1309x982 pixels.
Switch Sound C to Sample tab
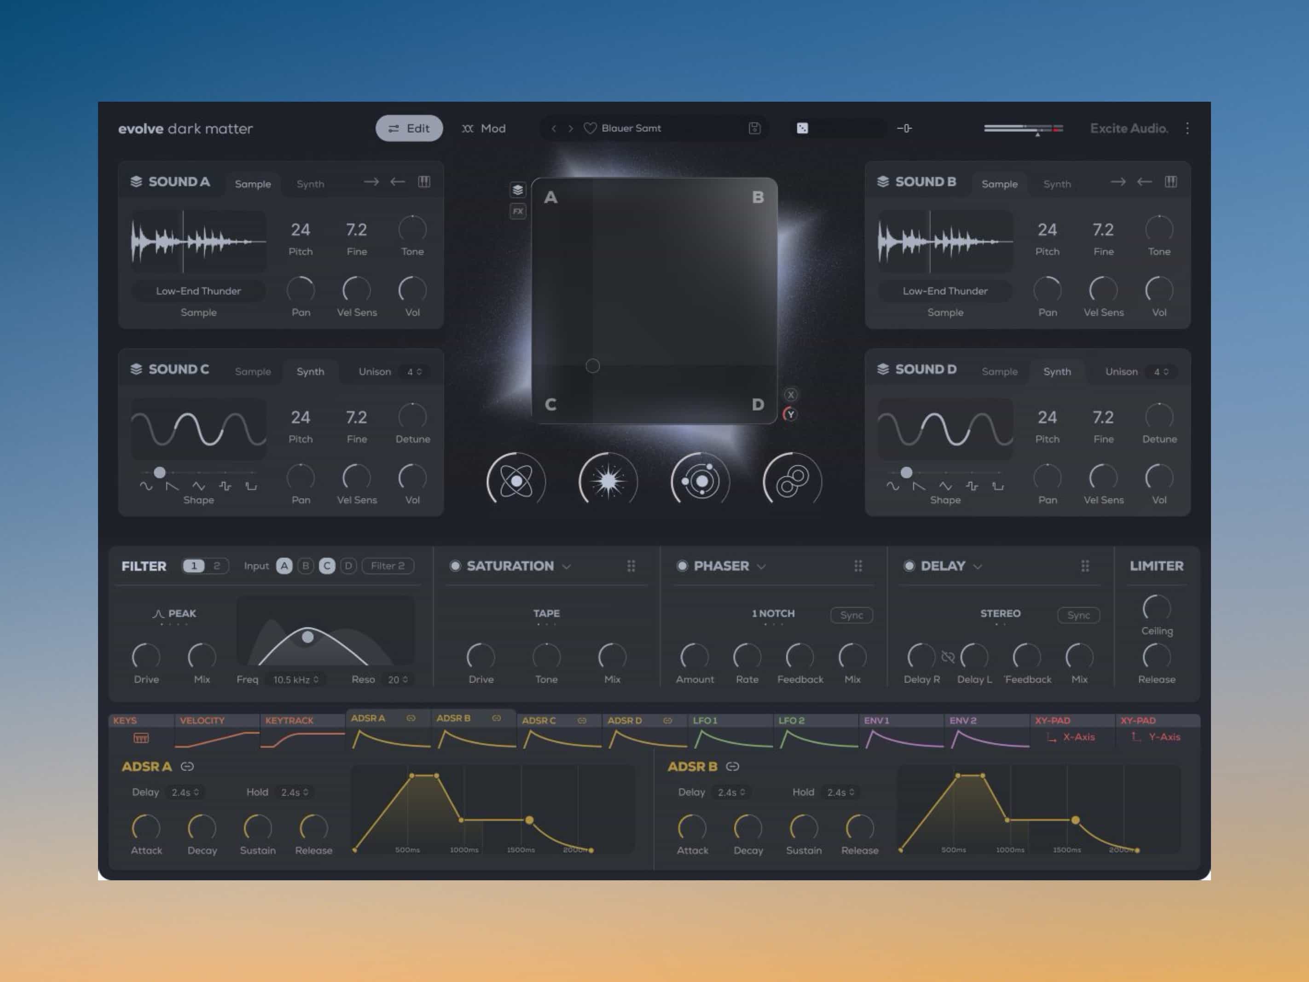tap(253, 371)
